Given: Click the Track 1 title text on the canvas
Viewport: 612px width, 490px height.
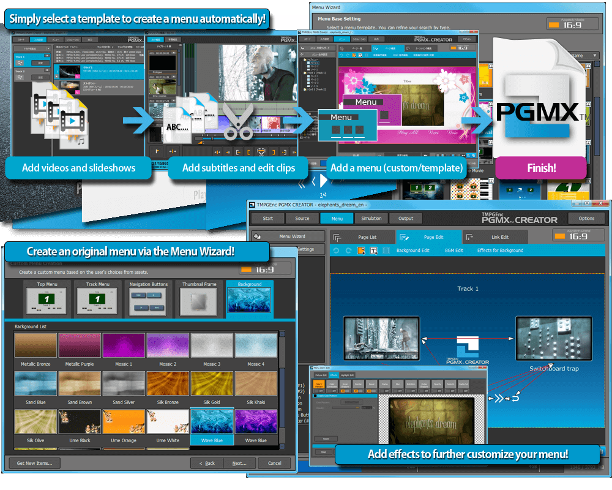Looking at the screenshot, I should [x=468, y=288].
